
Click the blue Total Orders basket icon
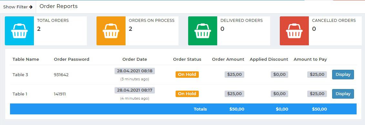19,31
